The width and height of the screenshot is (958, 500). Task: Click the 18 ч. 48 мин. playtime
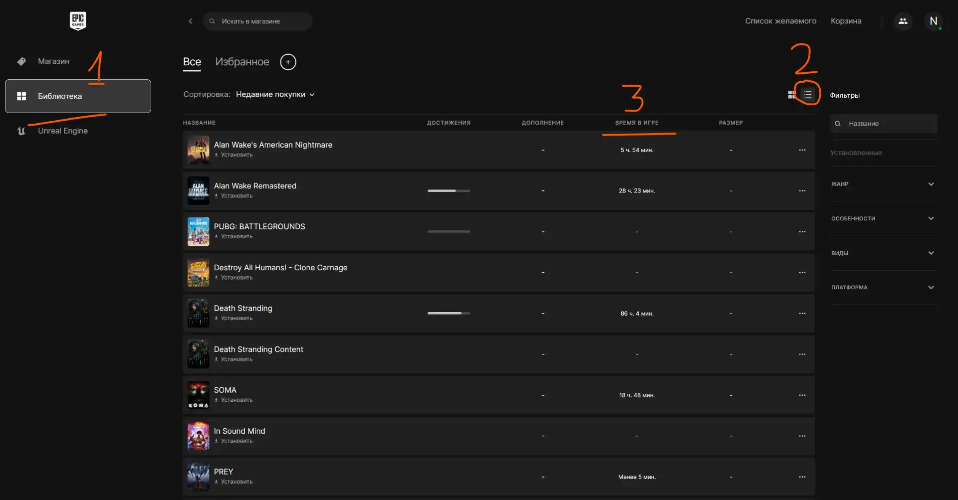pos(637,395)
